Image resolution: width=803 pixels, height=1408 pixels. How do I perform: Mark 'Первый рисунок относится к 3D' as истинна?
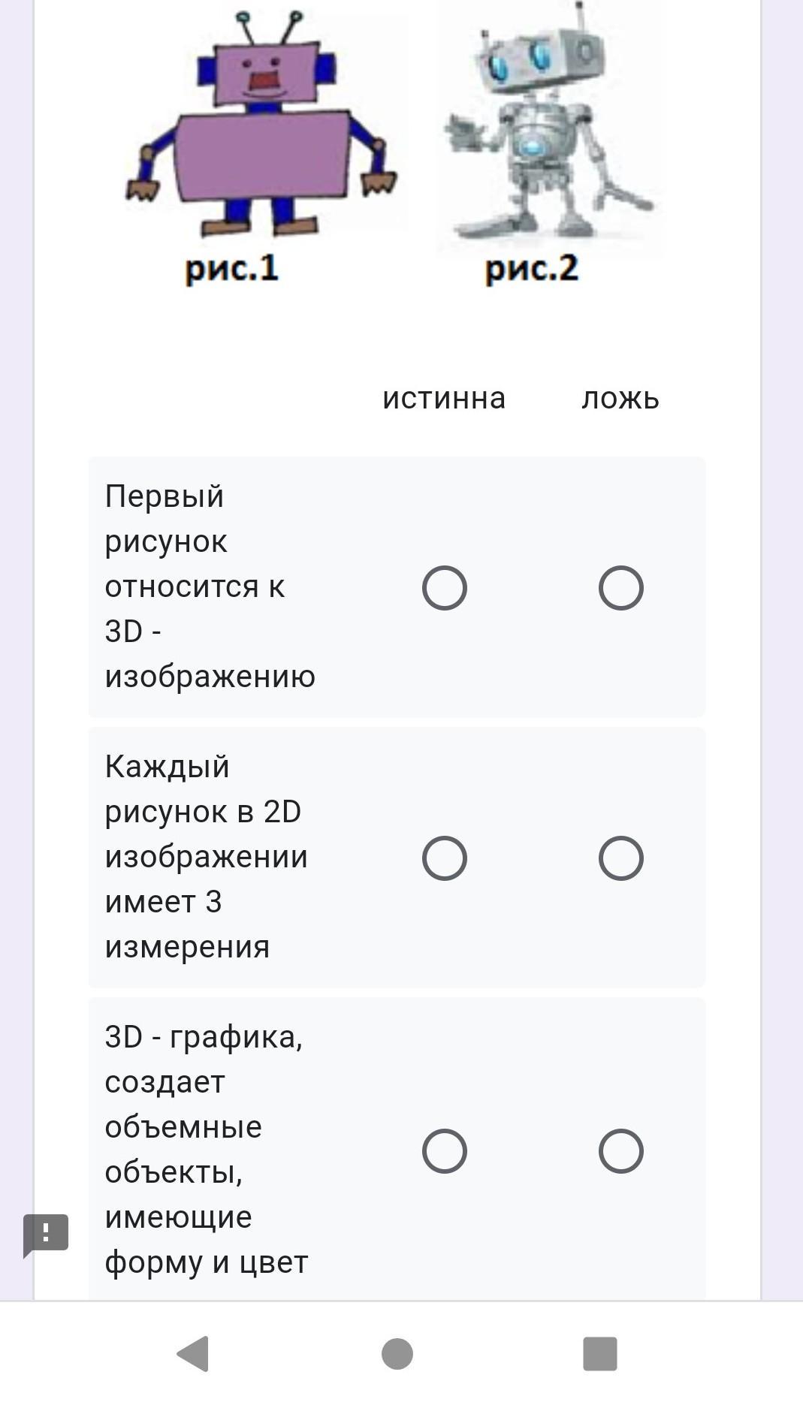click(444, 588)
